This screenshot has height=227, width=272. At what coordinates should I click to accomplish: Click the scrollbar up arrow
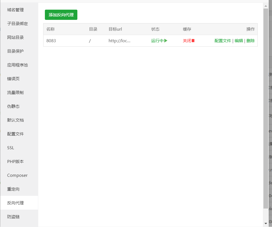coord(266,6)
